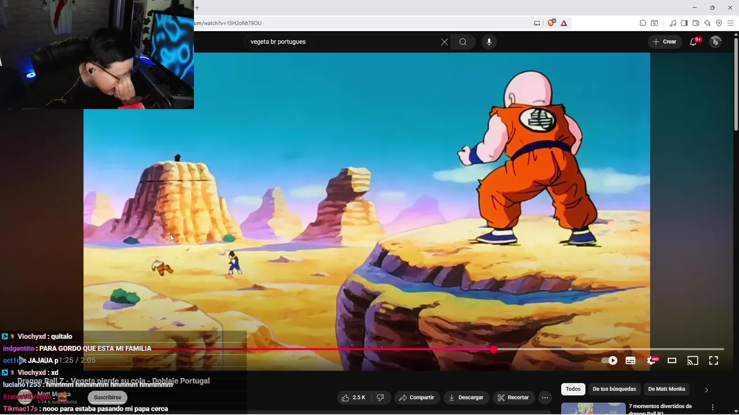Clear the YouTube search box with X

click(444, 41)
